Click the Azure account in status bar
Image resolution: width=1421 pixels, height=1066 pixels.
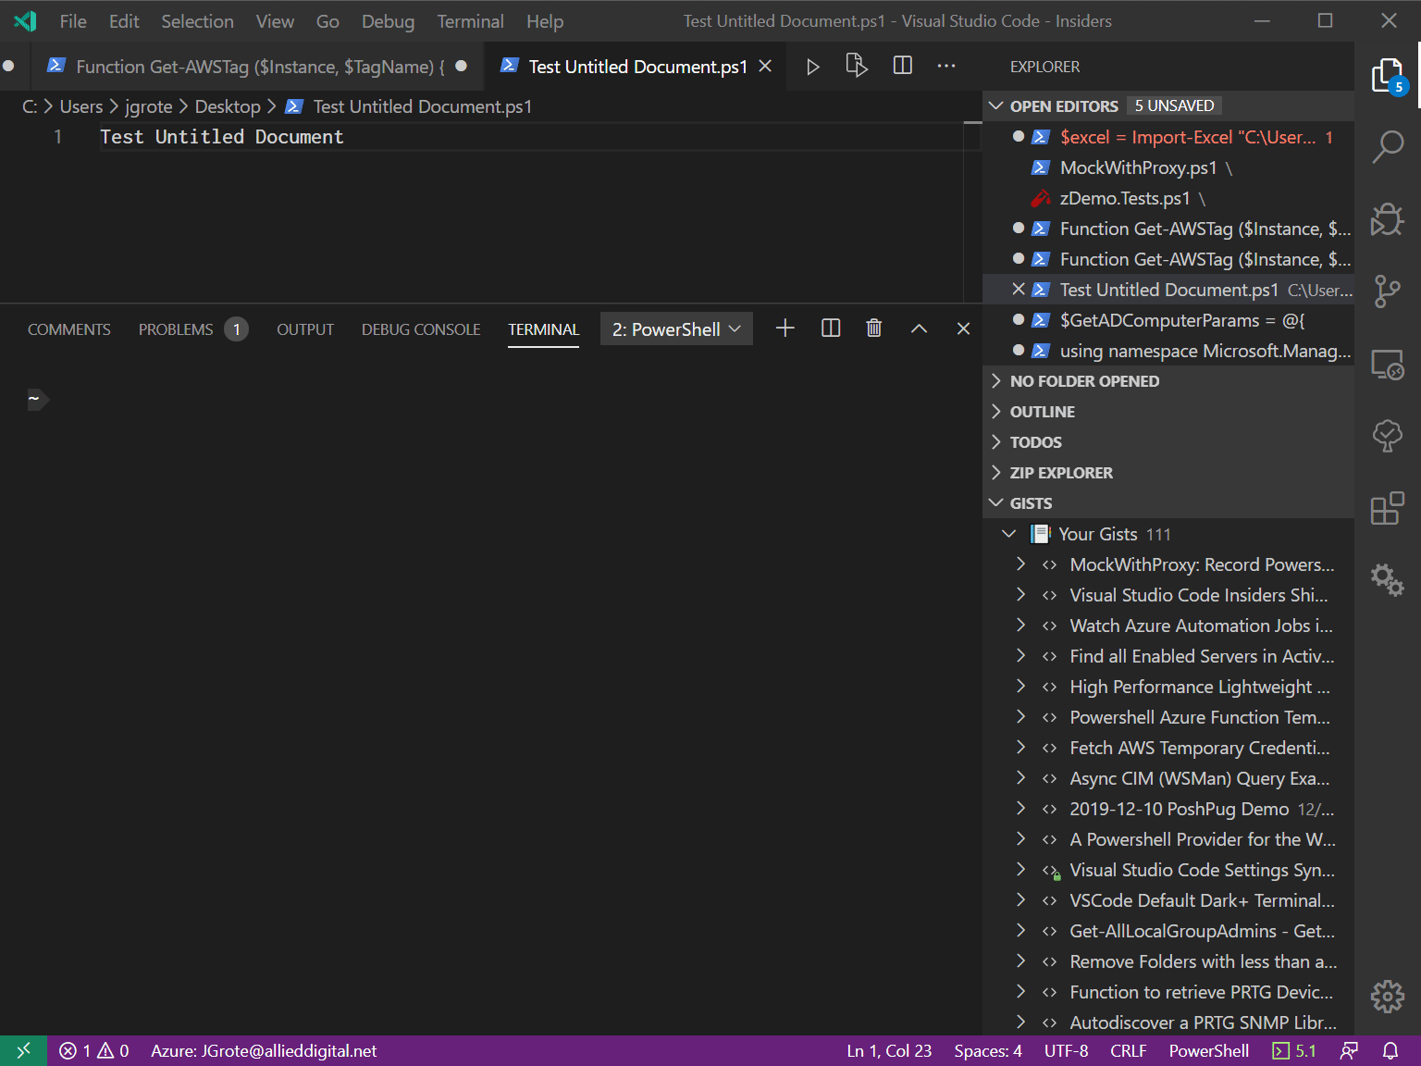pyautogui.click(x=264, y=1050)
